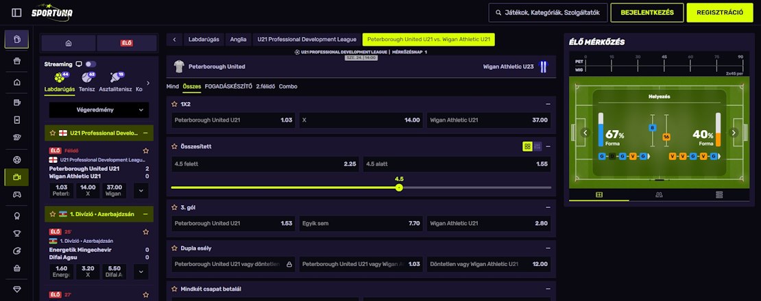Bet on Peterborough United U21 at 1.03 in 1X2
761x301 pixels.
click(234, 120)
